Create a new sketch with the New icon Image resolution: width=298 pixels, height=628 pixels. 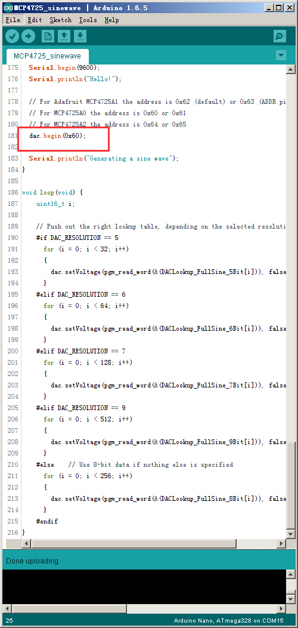(x=48, y=36)
